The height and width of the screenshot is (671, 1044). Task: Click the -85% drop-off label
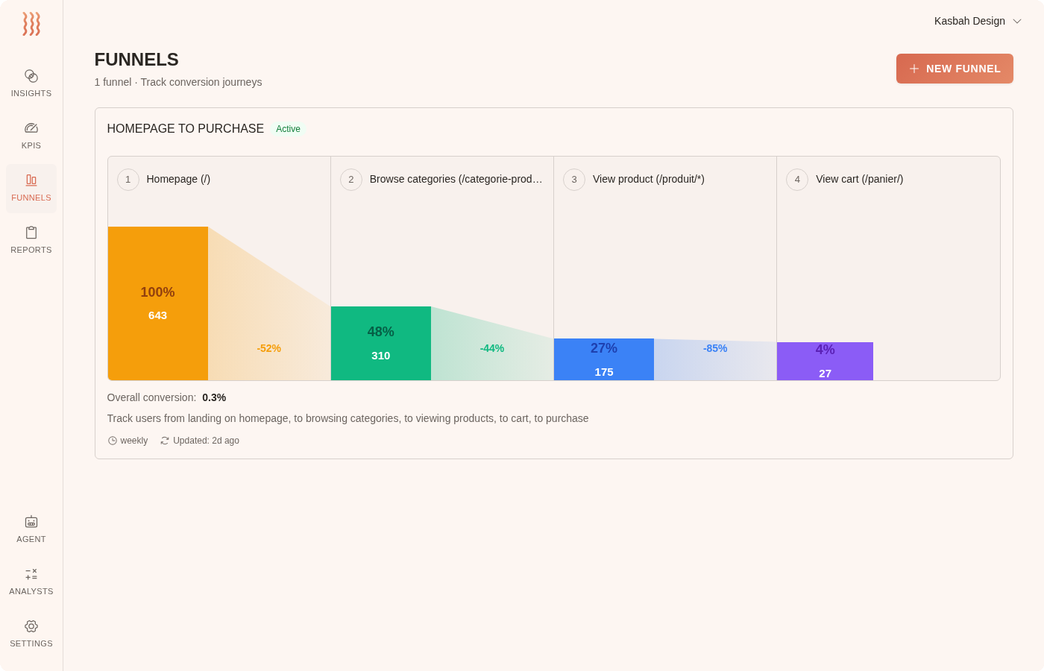click(x=715, y=348)
